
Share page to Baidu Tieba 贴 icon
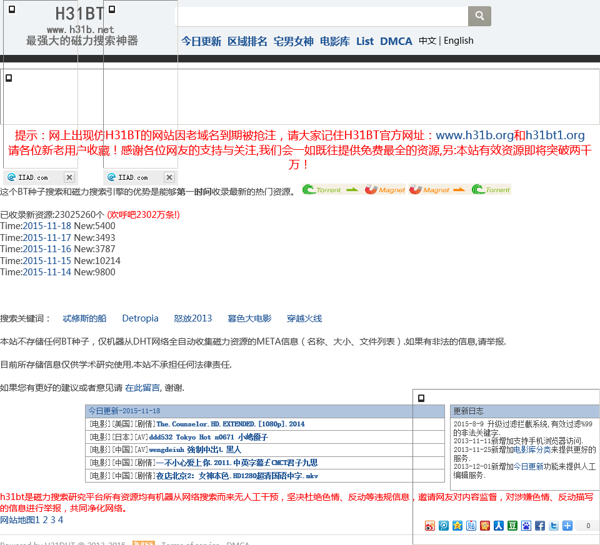471,526
